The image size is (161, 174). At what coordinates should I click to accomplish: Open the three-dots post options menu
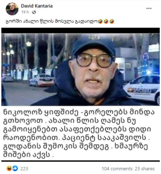click(x=149, y=8)
